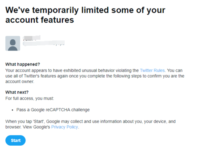
Task: Click 'You can' text after Twitter Rules
Action: coord(175,70)
